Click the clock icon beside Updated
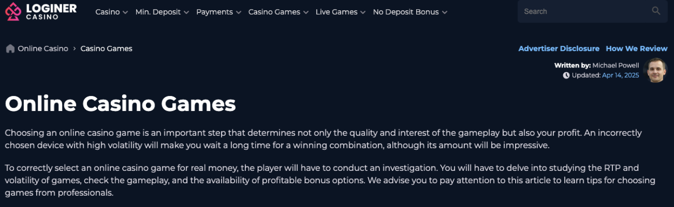 click(x=566, y=75)
